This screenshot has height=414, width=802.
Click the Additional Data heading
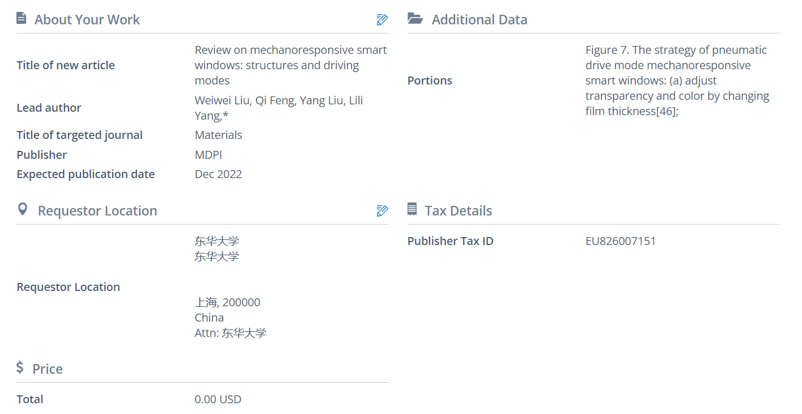pyautogui.click(x=479, y=20)
